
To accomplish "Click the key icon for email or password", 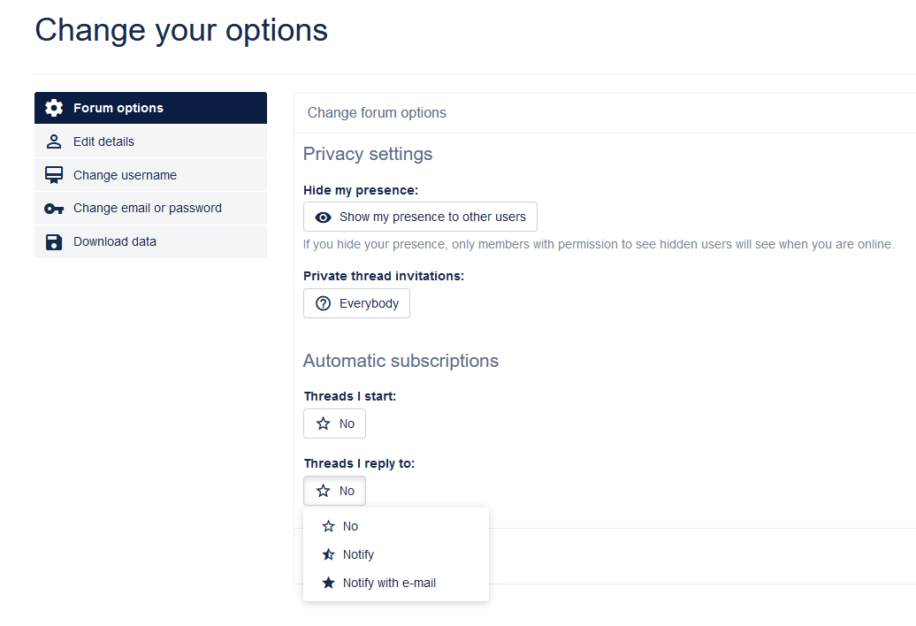I will [x=54, y=209].
